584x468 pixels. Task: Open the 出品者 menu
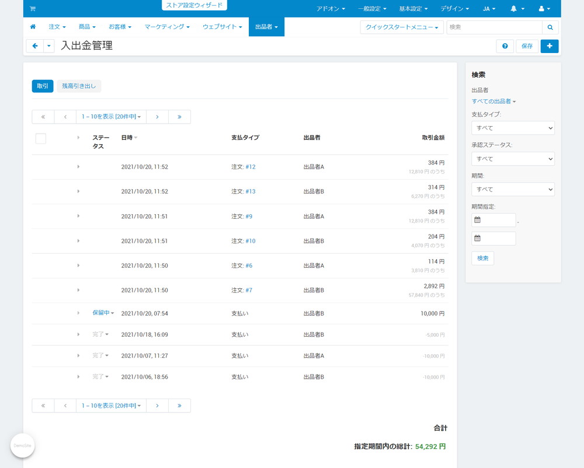266,27
